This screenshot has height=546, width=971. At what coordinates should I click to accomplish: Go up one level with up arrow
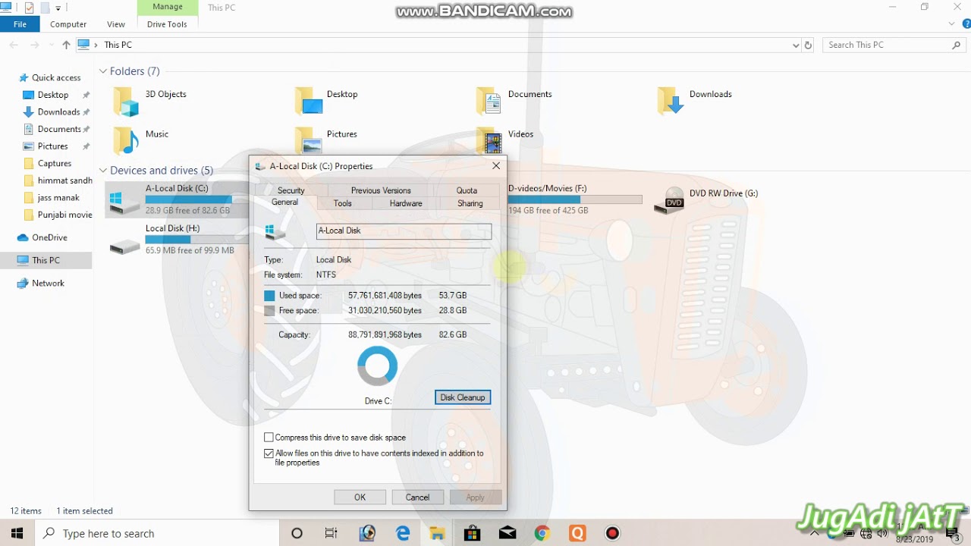(x=66, y=45)
